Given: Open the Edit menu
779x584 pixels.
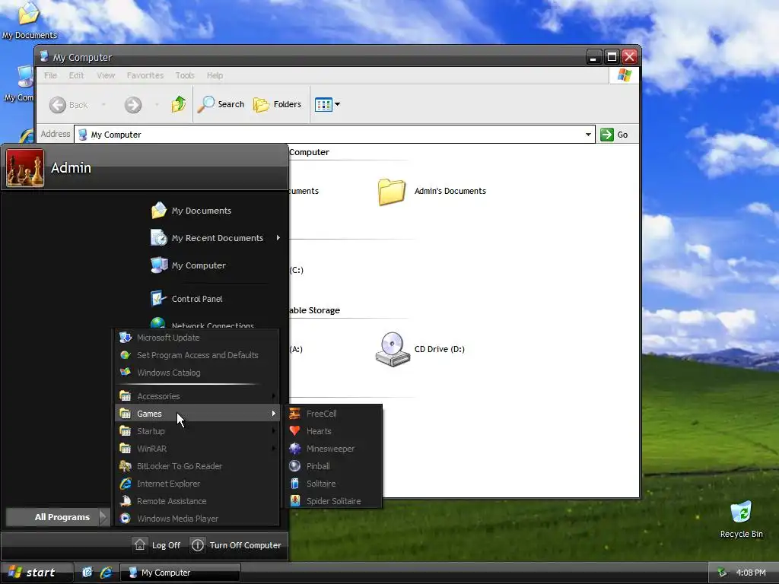Looking at the screenshot, I should pyautogui.click(x=77, y=75).
